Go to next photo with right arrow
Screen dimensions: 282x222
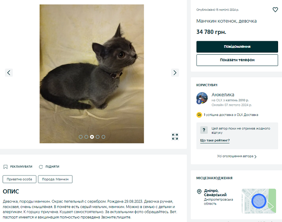(x=175, y=73)
